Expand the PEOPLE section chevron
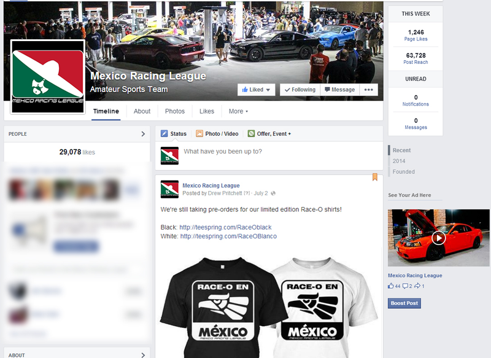The width and height of the screenshot is (491, 358). (x=143, y=134)
